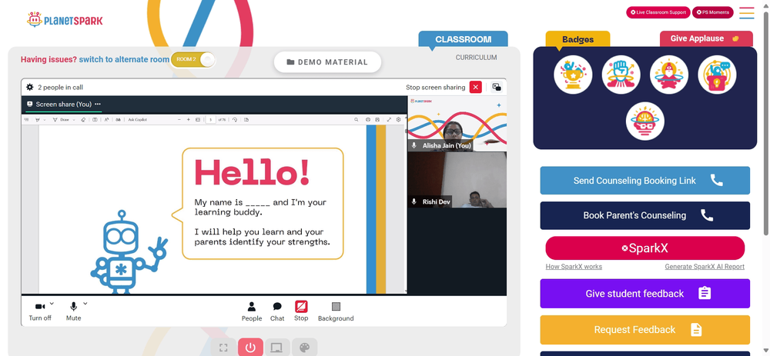The width and height of the screenshot is (770, 356).
Task: Select the podium speaker badge
Action: click(669, 75)
